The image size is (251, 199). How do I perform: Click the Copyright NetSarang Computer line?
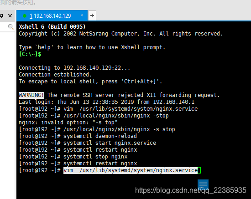[120, 34]
